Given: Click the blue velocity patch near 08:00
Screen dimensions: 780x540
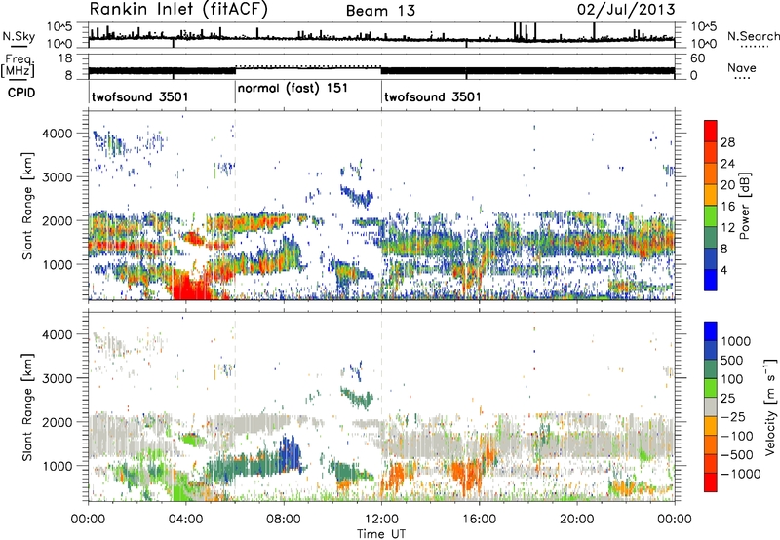Looking at the screenshot, I should coord(290,455).
